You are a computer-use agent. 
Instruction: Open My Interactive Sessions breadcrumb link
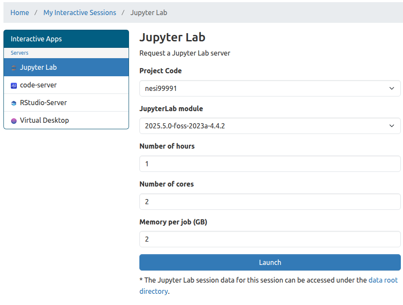80,12
